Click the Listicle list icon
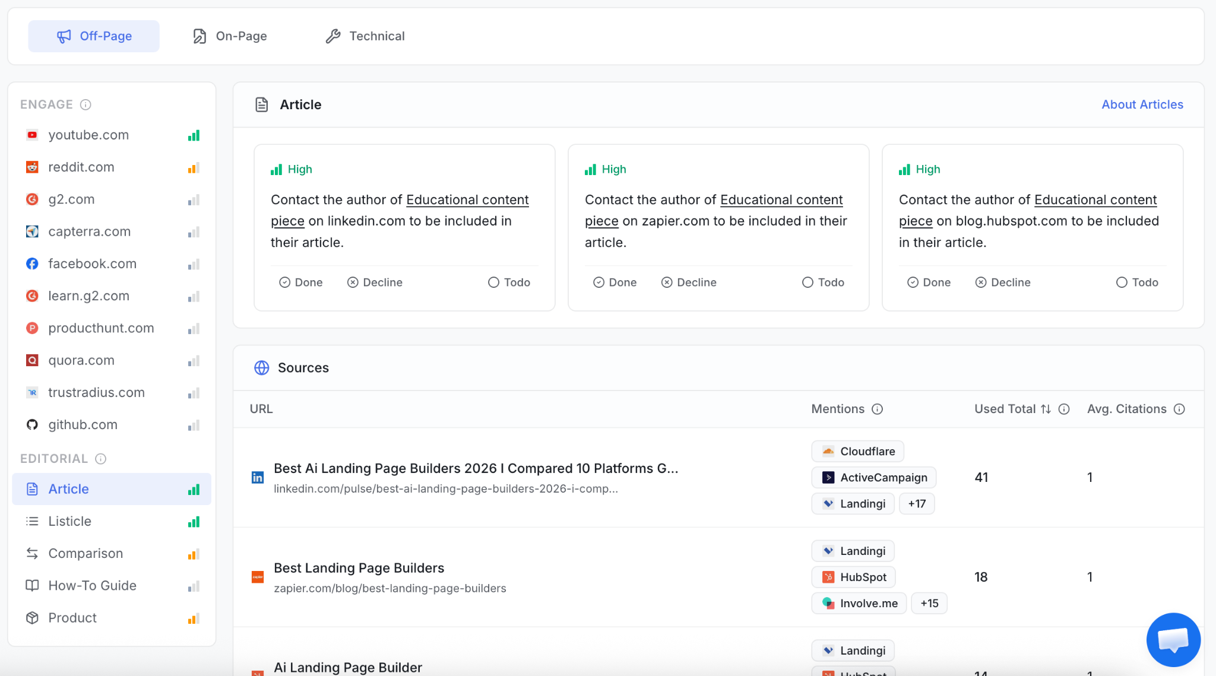Viewport: 1216px width, 676px height. pos(32,521)
